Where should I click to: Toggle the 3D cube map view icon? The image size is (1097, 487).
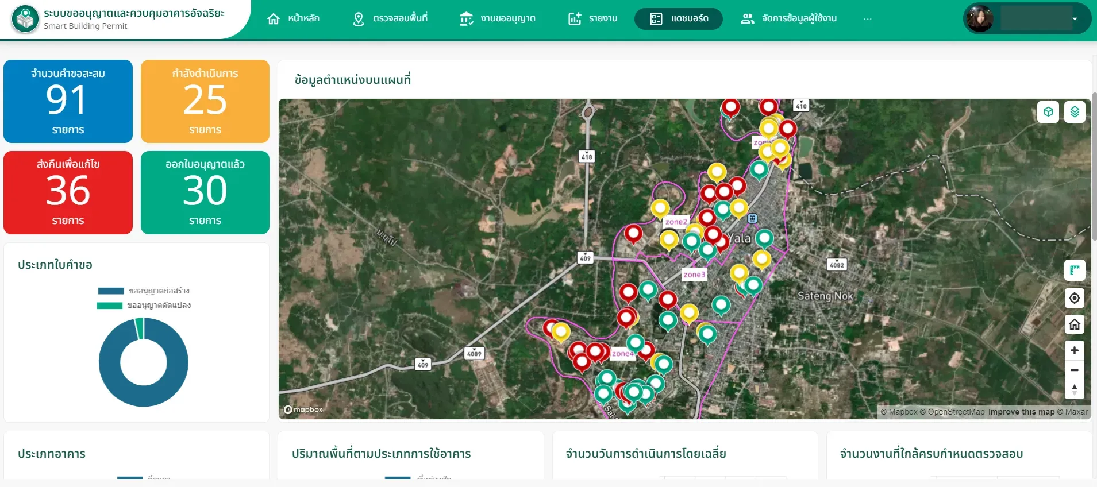[x=1048, y=112]
